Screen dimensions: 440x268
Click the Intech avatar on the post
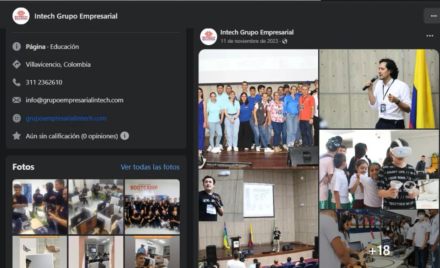click(209, 36)
